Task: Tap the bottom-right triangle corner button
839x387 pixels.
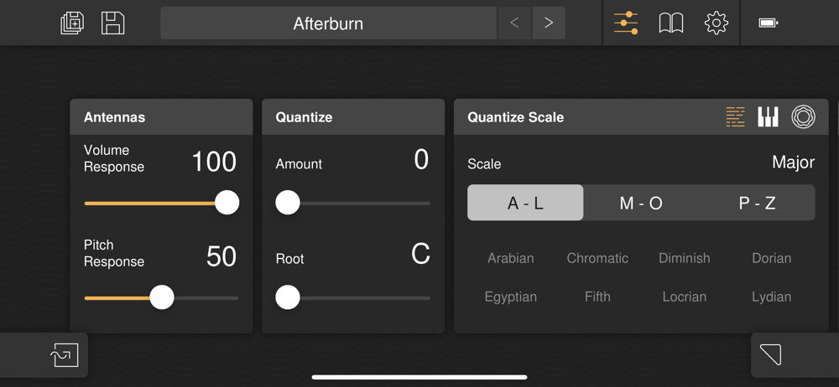Action: click(x=771, y=355)
